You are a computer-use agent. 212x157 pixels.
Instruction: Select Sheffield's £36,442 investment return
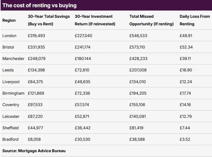coord(82,128)
